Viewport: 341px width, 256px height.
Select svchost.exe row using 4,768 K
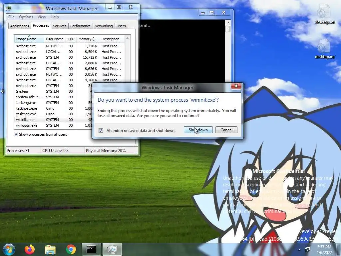[x=70, y=80]
